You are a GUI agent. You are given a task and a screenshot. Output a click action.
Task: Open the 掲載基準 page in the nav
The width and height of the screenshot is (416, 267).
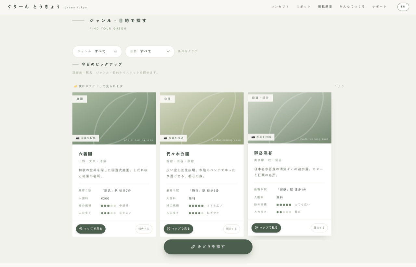(325, 7)
